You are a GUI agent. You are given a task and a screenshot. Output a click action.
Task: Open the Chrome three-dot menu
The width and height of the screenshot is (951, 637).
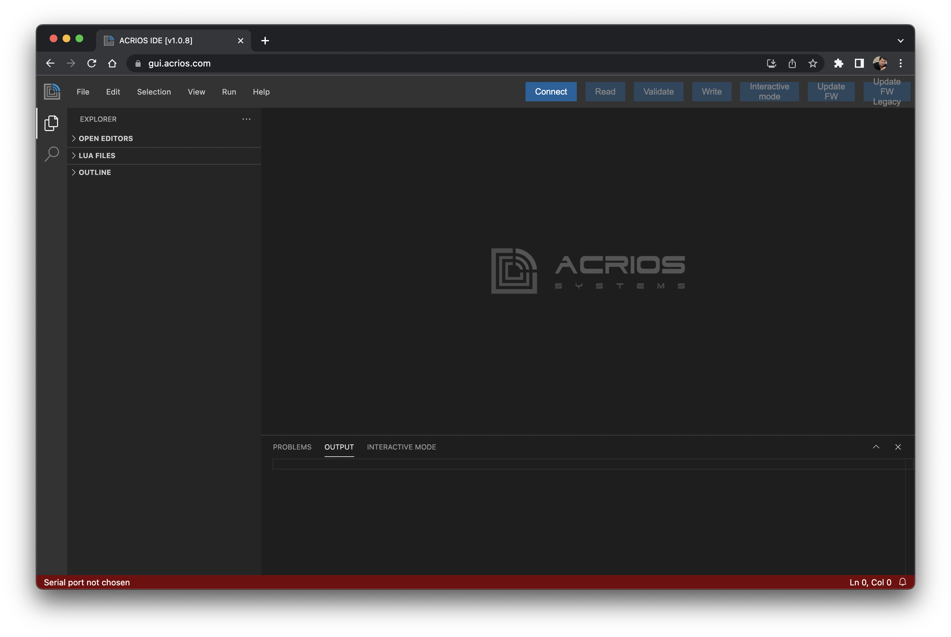click(x=900, y=63)
